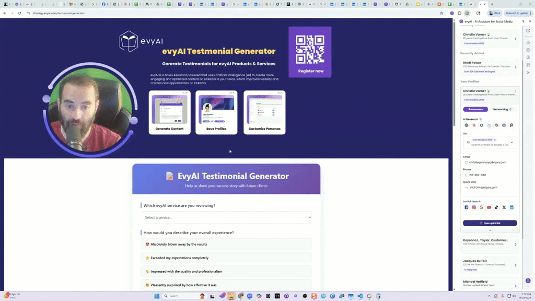
Task: Open Facebook in Social Search
Action: coord(467,207)
